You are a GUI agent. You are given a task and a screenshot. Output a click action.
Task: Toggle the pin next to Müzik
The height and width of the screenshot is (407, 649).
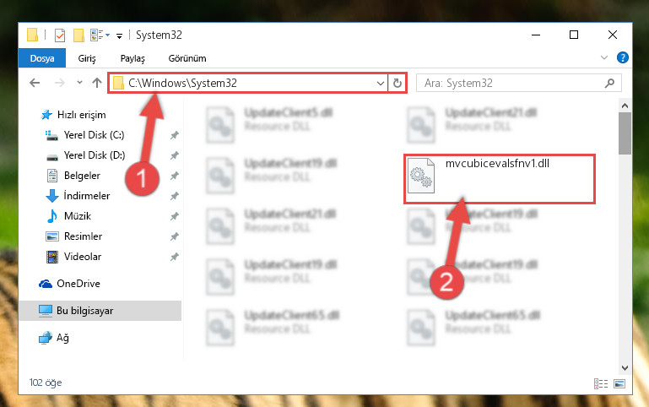174,216
